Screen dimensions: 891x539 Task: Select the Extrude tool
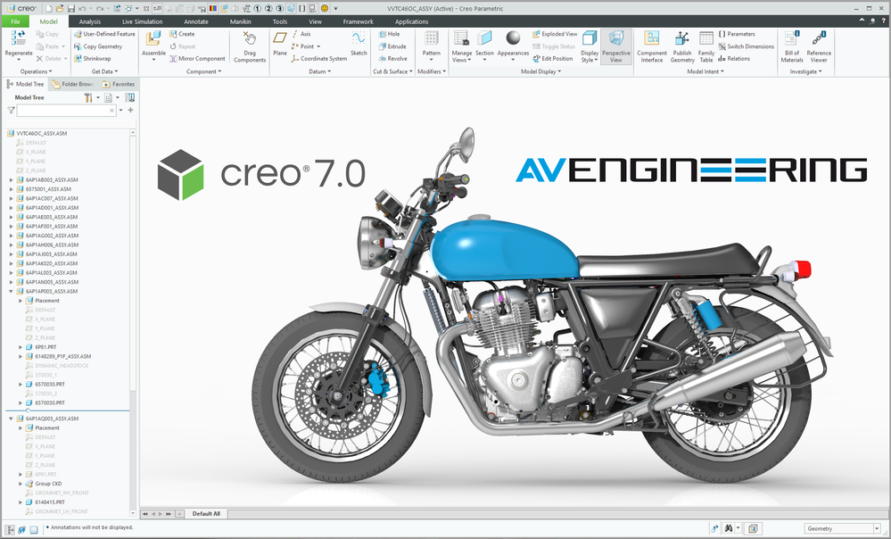coord(392,46)
